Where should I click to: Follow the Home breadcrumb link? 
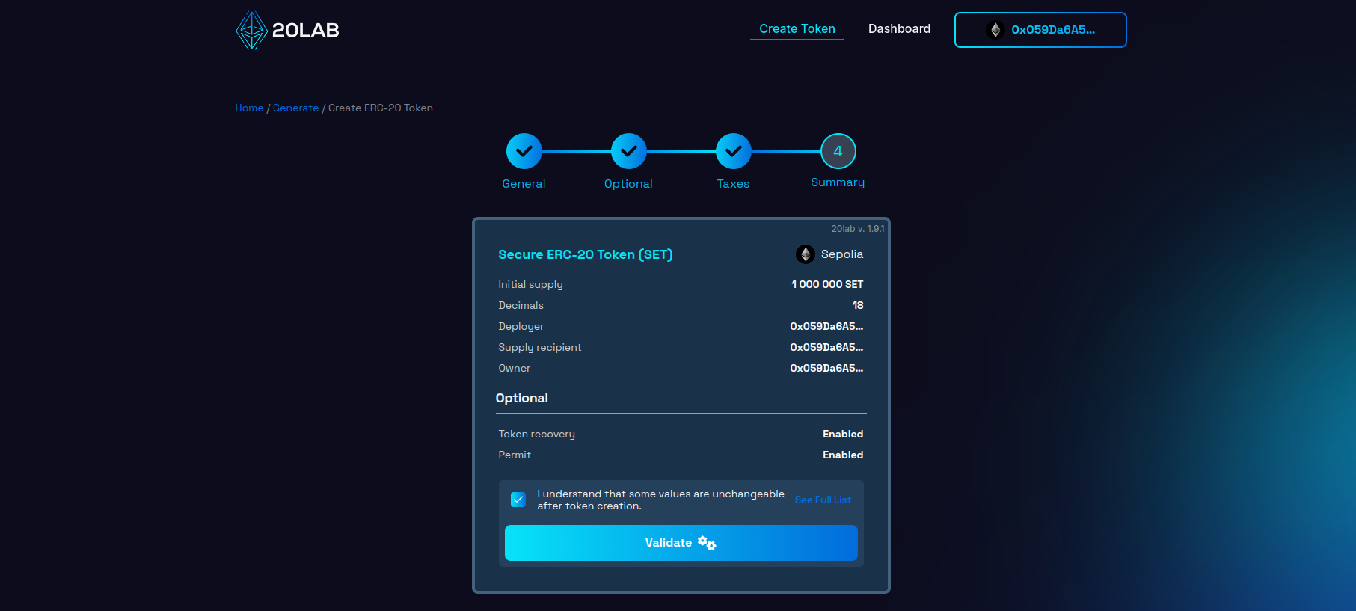coord(249,108)
